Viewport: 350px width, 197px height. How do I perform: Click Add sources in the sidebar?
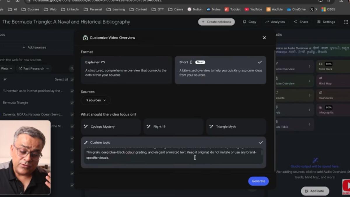point(34,47)
